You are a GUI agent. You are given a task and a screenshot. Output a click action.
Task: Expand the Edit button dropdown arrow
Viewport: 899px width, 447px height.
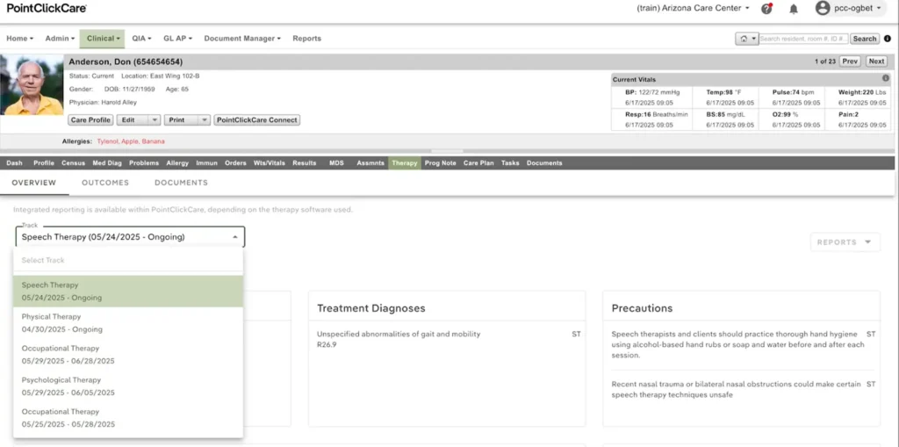pyautogui.click(x=154, y=120)
